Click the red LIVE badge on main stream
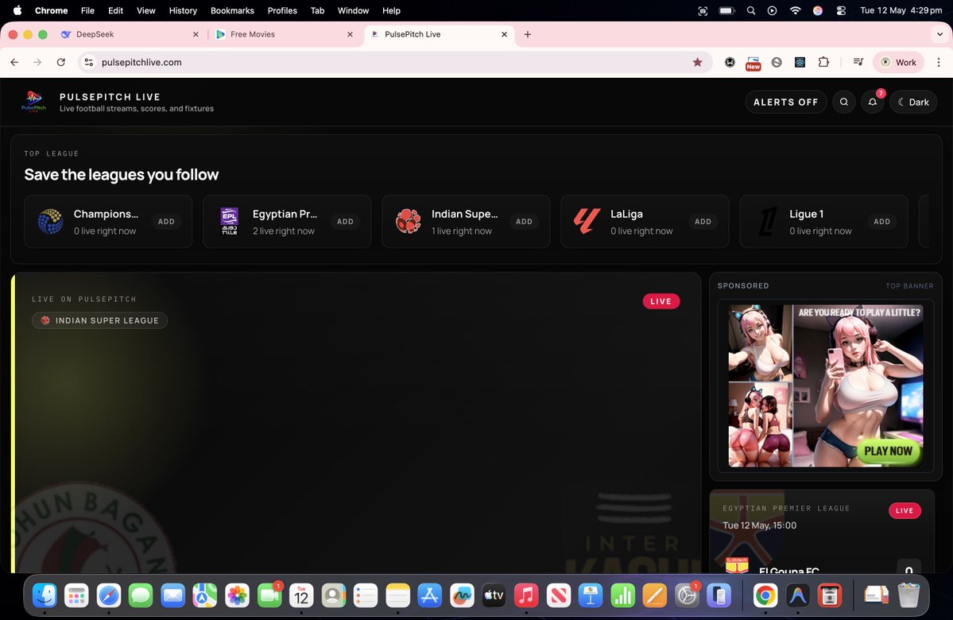This screenshot has width=953, height=620. pos(661,301)
